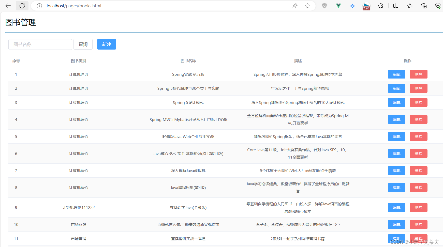Delete row 9 零基础学Java(全彩版)
443x247 pixels.
[x=418, y=207]
